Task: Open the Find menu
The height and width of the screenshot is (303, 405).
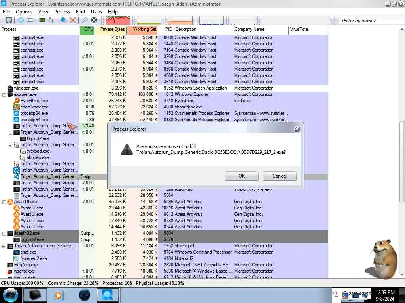Action: point(80,12)
